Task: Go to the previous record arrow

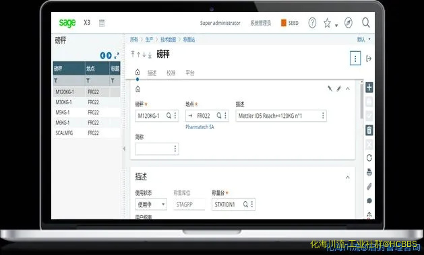Action: [138, 54]
